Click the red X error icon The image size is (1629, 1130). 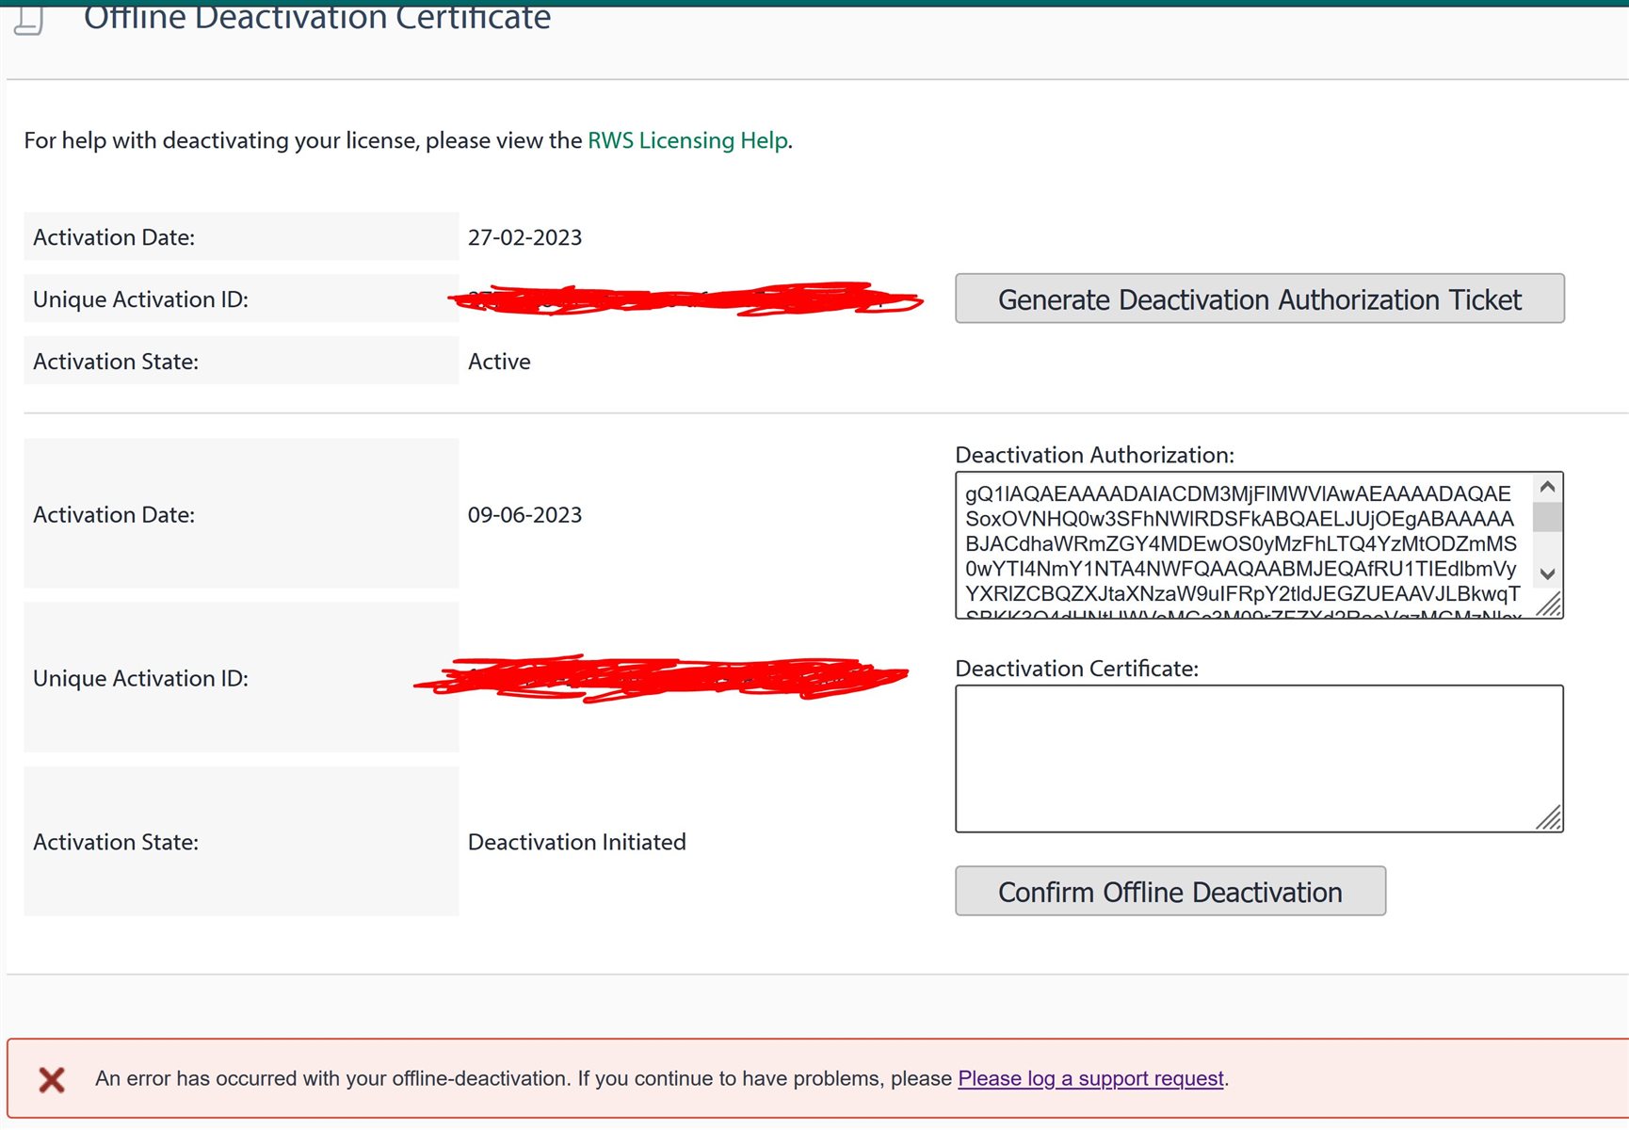(52, 1079)
